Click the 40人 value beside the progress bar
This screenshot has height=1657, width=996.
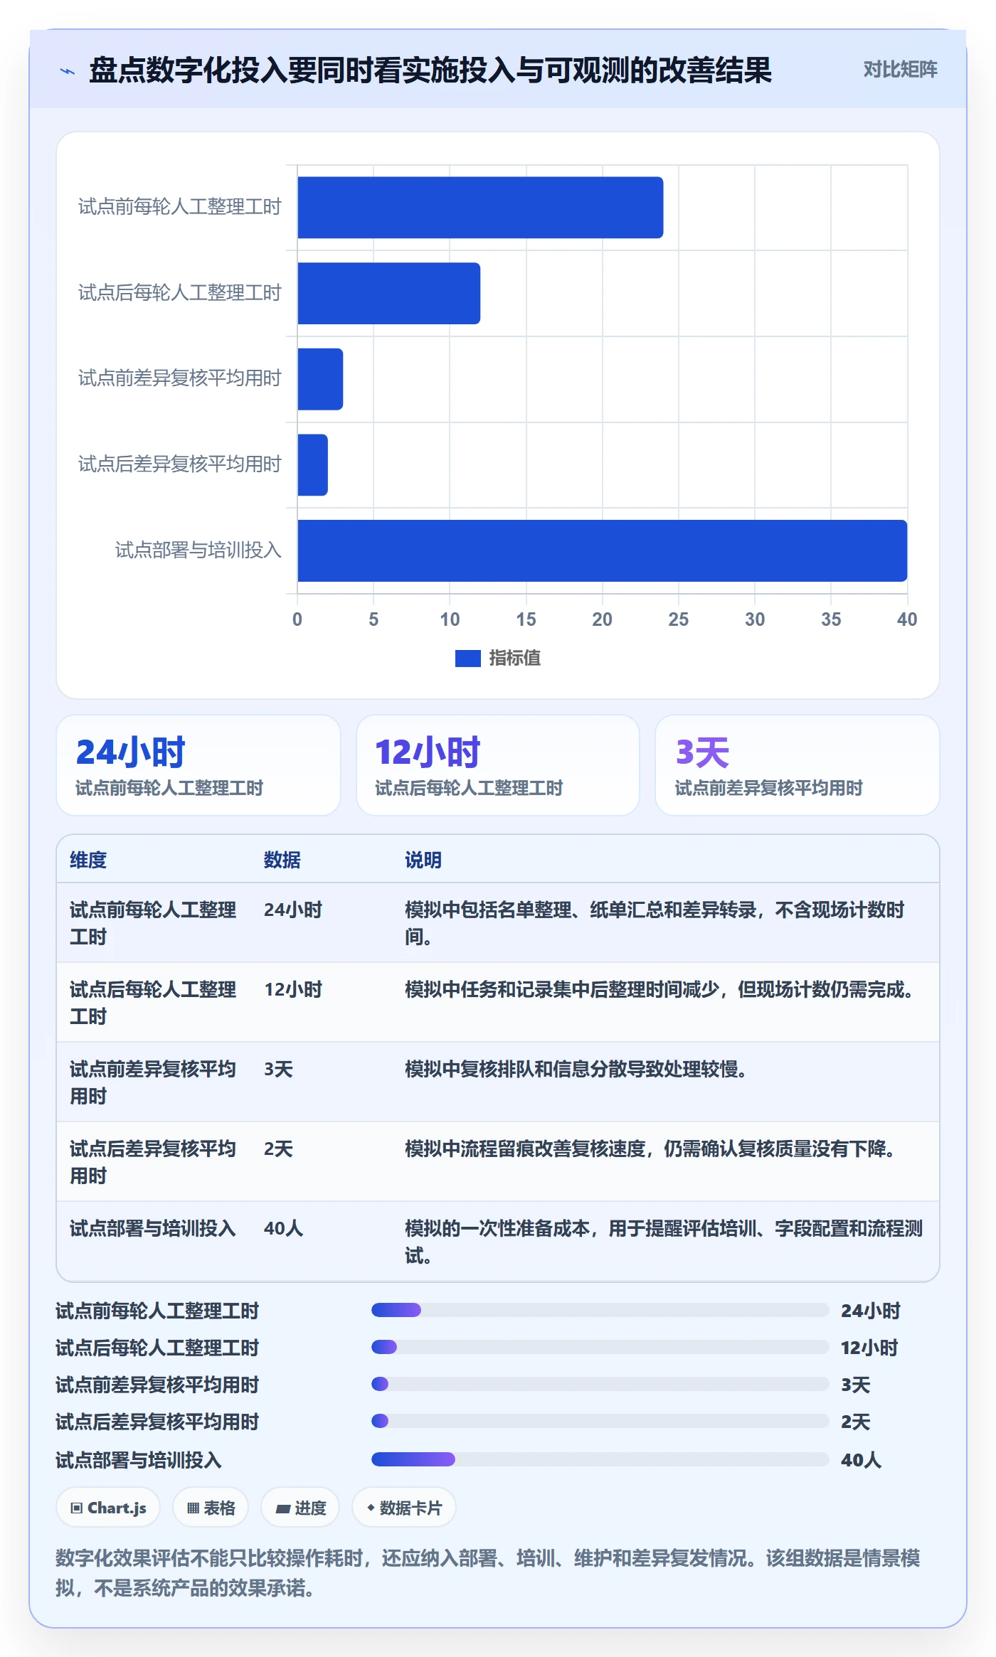(861, 1460)
